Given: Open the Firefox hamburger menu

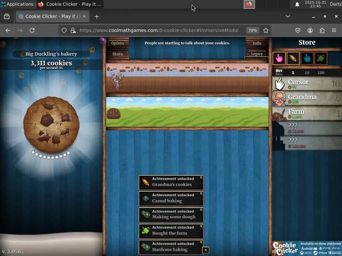Looking at the screenshot, I should coord(334,30).
